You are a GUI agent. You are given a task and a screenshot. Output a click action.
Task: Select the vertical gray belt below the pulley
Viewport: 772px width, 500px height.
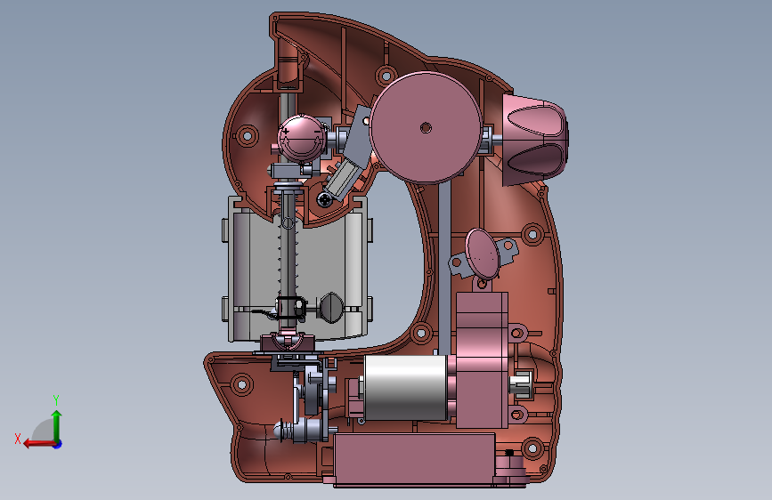(x=444, y=268)
